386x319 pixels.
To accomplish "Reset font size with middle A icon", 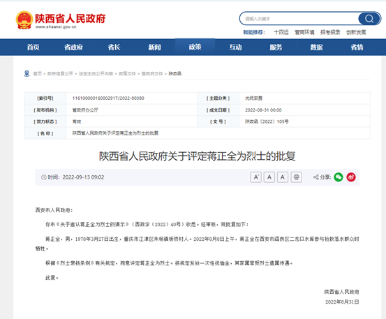I will [269, 177].
